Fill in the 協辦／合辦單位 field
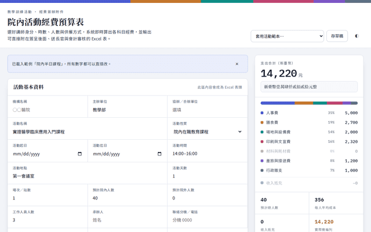Viewport: 371px width, 232px height. (208, 110)
